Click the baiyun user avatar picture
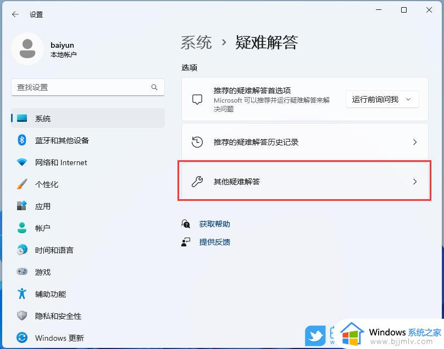Screen dimensions: 444x349 click(x=27, y=49)
